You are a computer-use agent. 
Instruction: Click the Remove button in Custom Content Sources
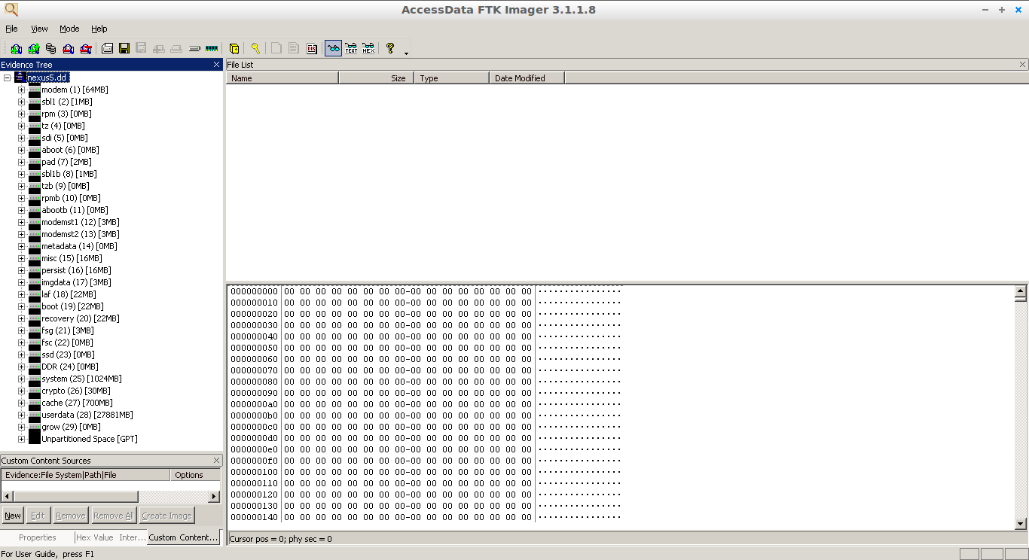pyautogui.click(x=70, y=516)
